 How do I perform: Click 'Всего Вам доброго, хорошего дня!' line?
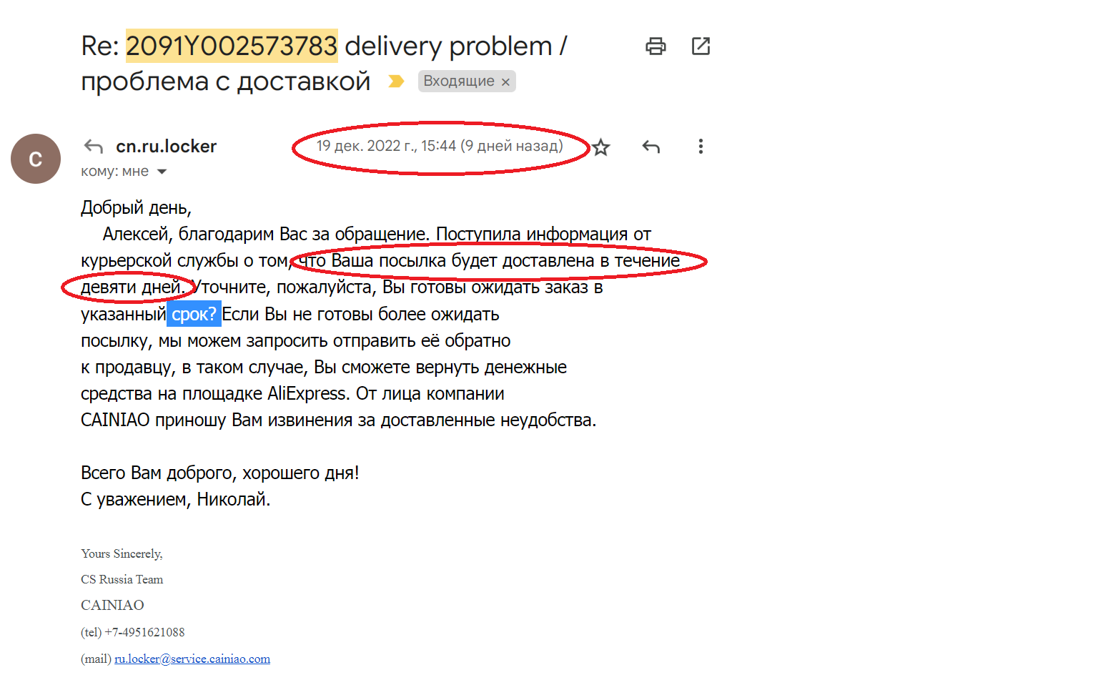click(x=220, y=473)
